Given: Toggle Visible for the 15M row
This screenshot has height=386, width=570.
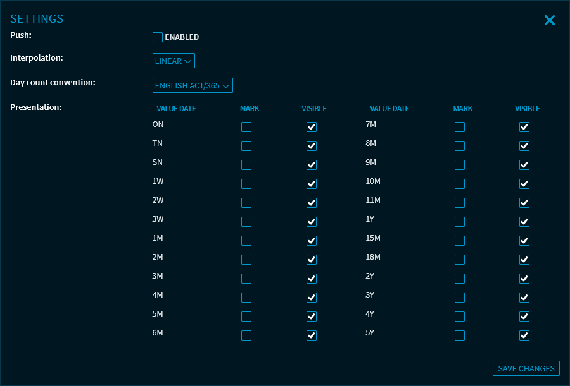Looking at the screenshot, I should coord(524,241).
